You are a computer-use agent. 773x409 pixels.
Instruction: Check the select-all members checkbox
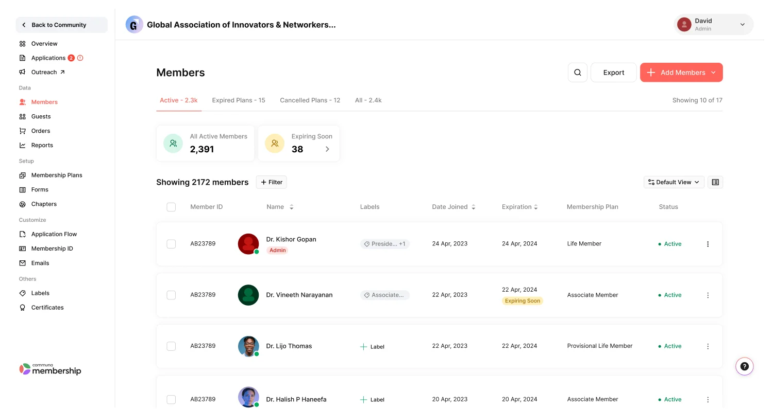[x=171, y=207]
